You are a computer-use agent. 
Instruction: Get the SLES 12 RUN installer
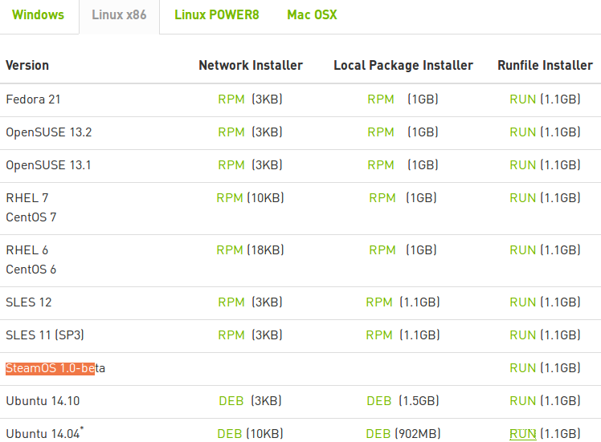click(x=523, y=302)
